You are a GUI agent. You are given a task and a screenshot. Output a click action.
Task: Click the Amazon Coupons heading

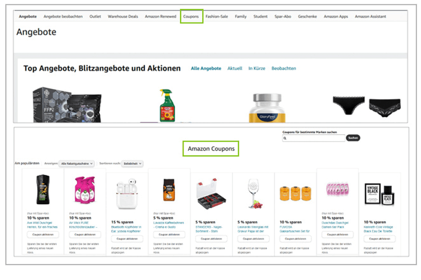point(211,149)
